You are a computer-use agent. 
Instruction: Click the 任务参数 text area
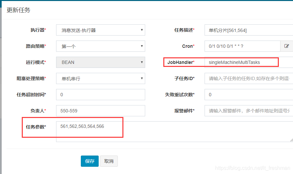(x=175, y=131)
